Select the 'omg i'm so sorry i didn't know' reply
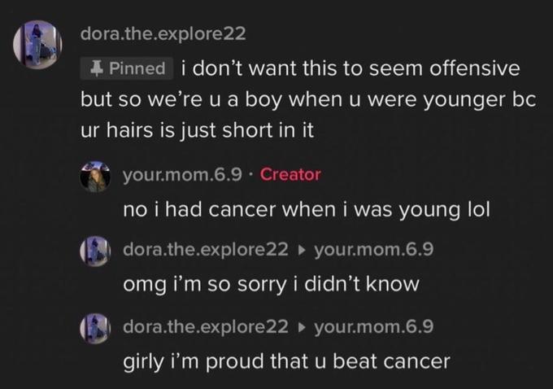The width and height of the screenshot is (553, 389). [271, 285]
